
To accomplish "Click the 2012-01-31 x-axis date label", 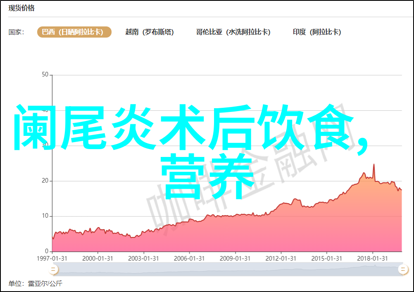I will [281, 258].
